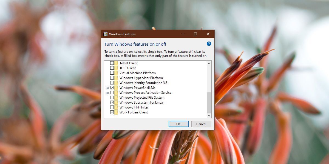Click the folder icon beside Windows Subsystem for Linux
Viewport: 329px width, 164px height.
116,102
